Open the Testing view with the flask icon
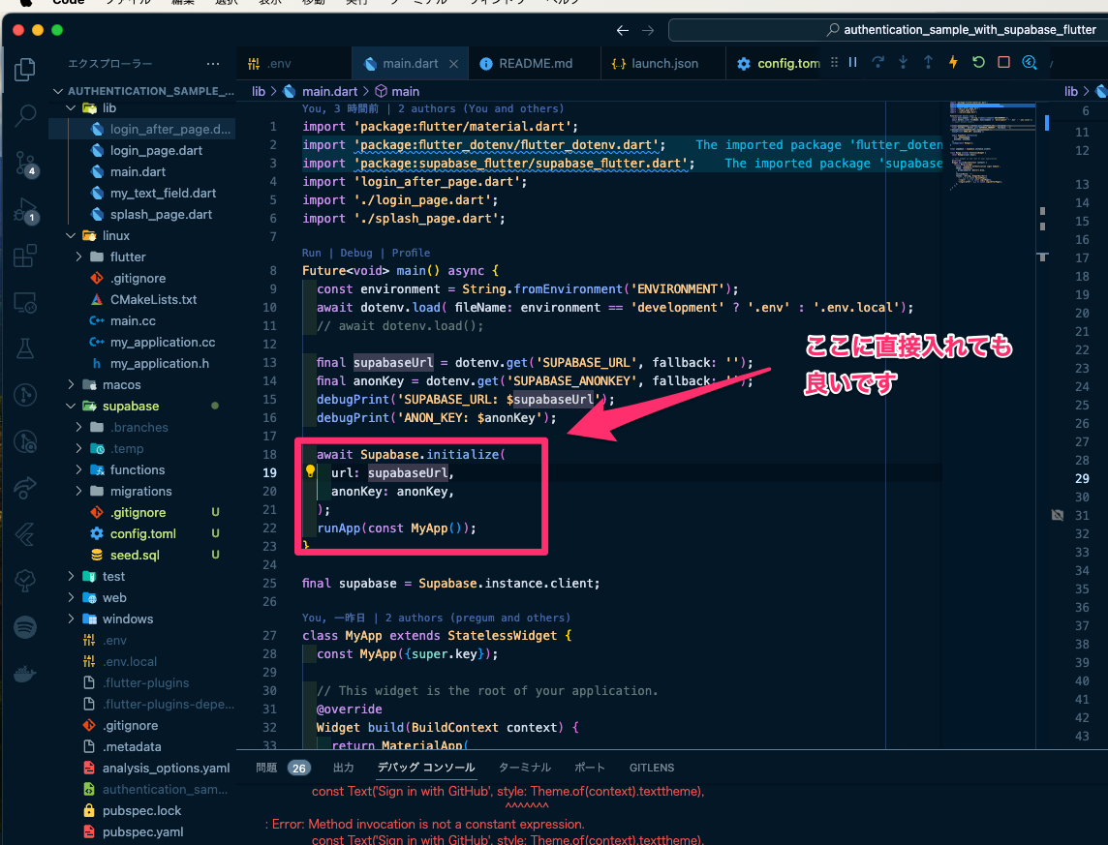This screenshot has height=845, width=1108. (x=25, y=347)
